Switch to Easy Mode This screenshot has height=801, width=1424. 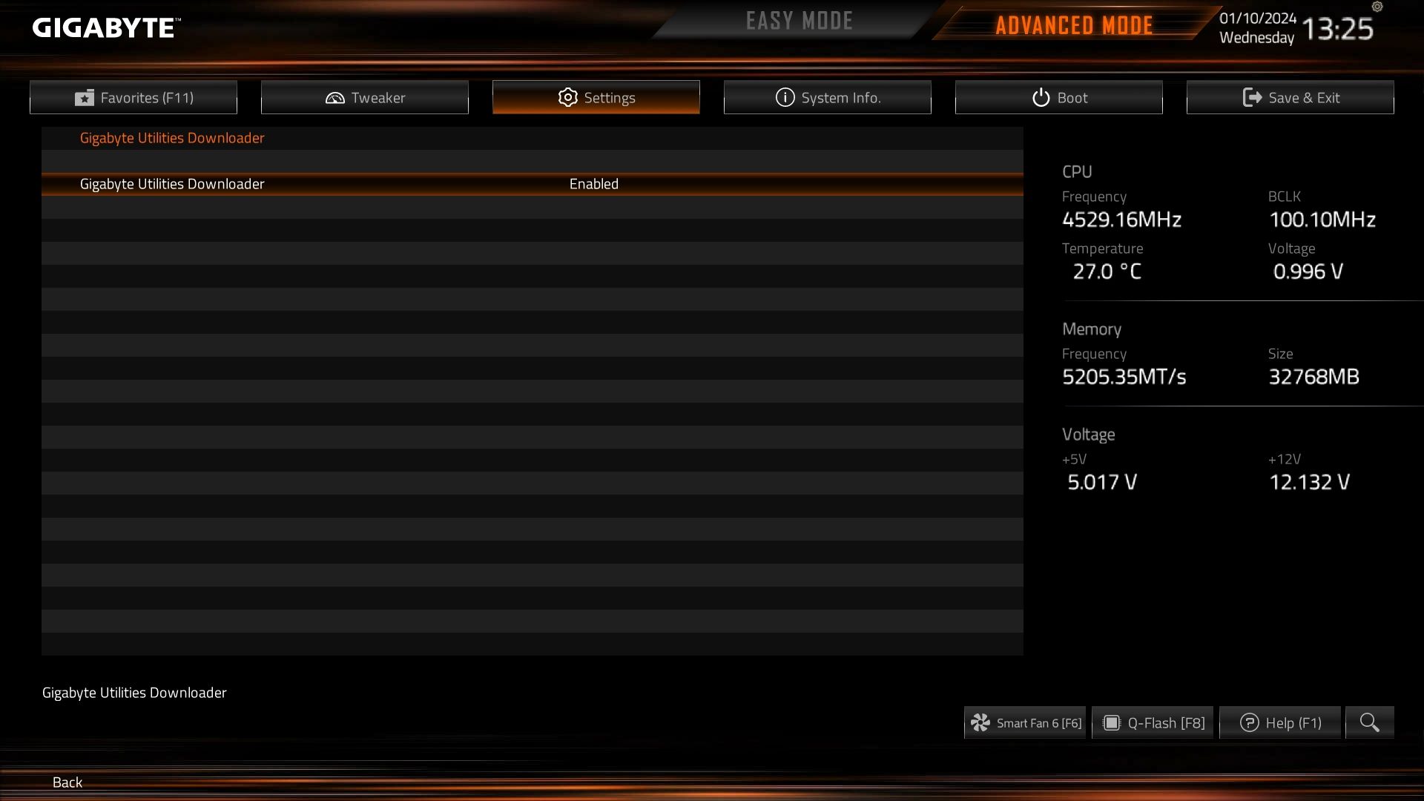tap(800, 21)
